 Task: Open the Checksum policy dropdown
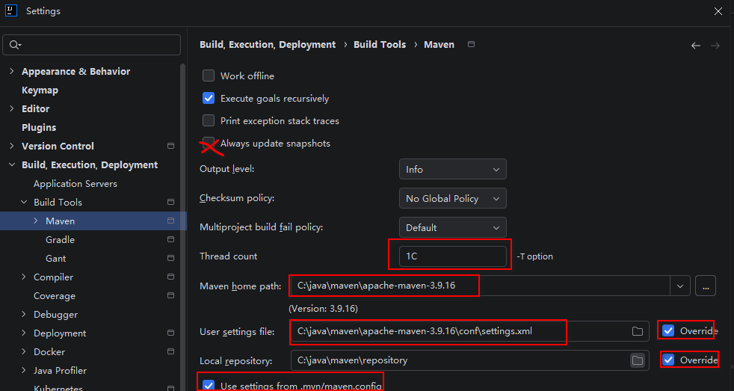(x=453, y=198)
